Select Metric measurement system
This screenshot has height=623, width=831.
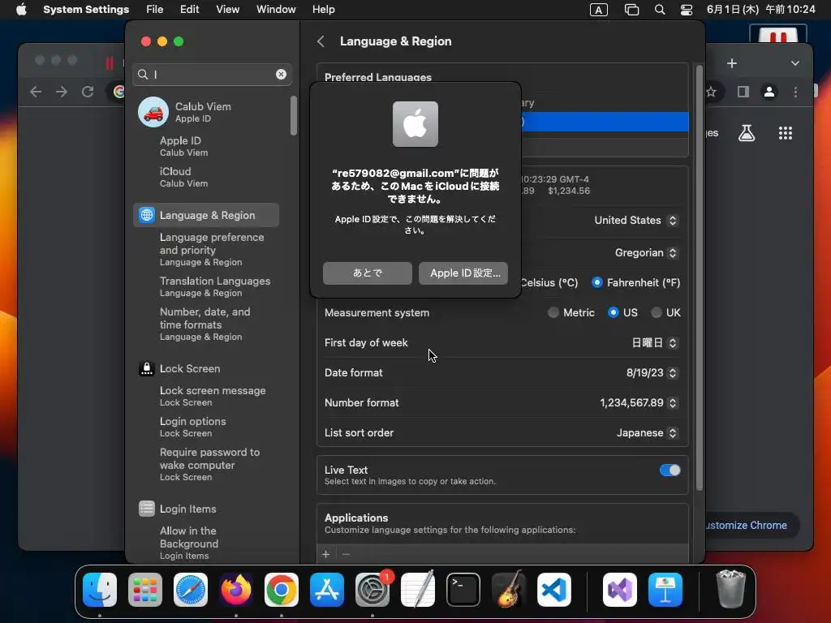(553, 312)
